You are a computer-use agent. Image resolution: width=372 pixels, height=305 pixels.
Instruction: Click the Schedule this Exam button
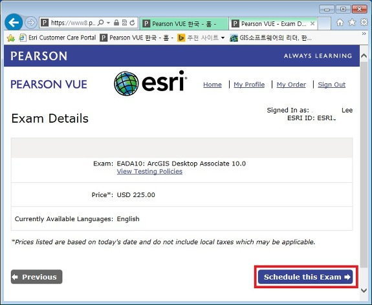(305, 277)
